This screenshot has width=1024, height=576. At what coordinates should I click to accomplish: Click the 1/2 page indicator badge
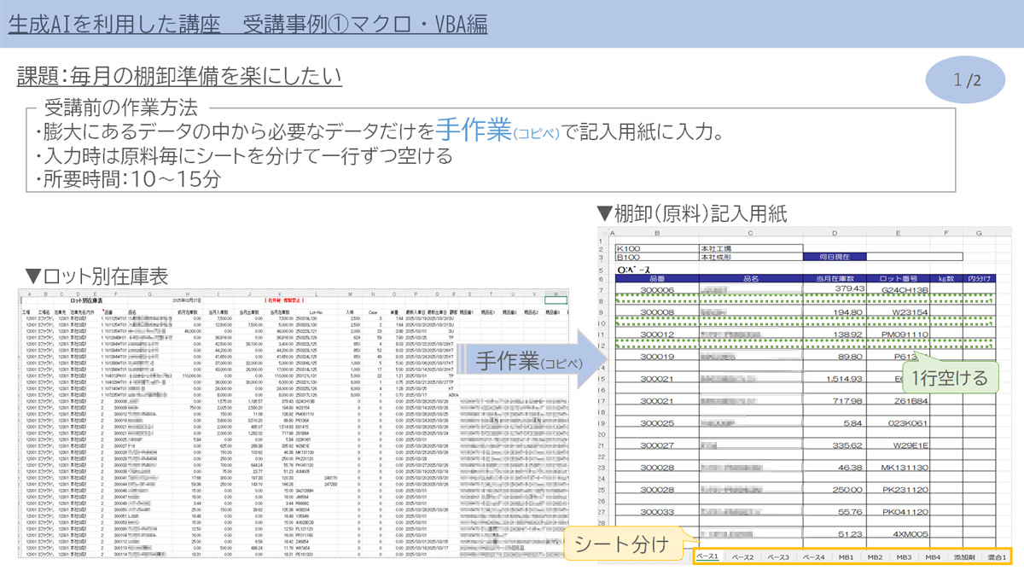[x=967, y=80]
